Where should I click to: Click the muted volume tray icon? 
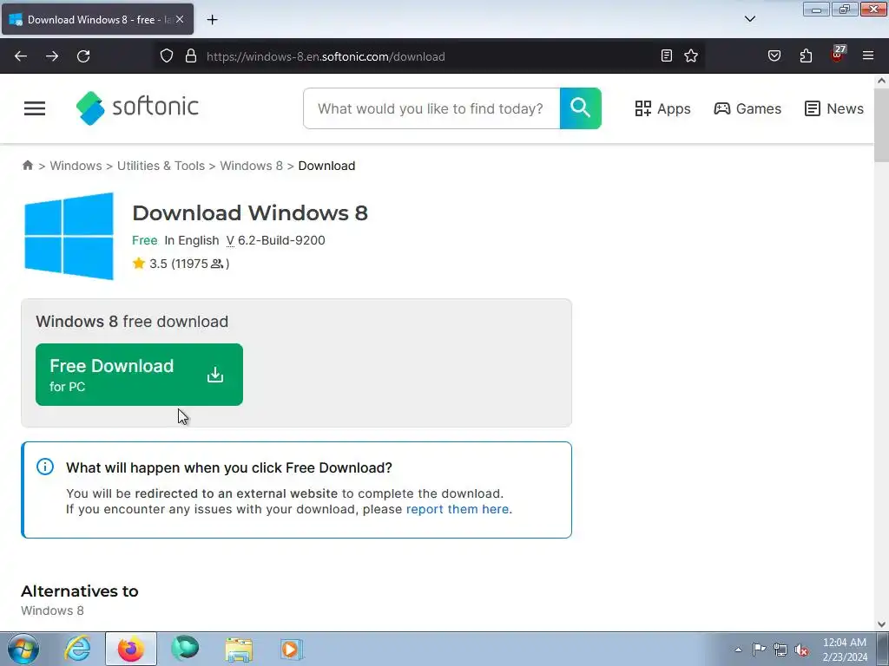(801, 650)
